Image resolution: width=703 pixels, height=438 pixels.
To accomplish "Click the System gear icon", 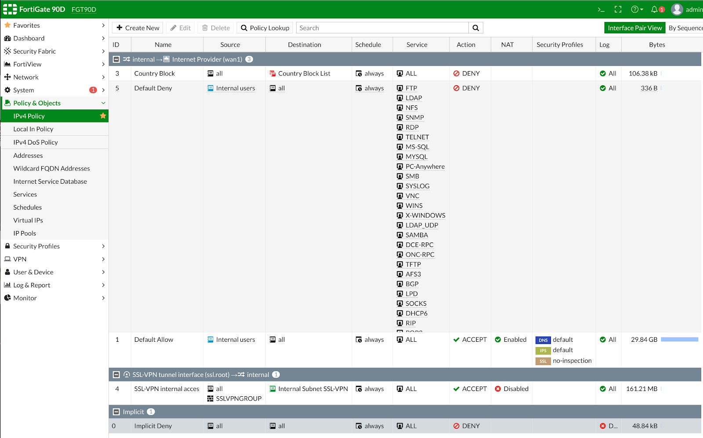I will [7, 90].
